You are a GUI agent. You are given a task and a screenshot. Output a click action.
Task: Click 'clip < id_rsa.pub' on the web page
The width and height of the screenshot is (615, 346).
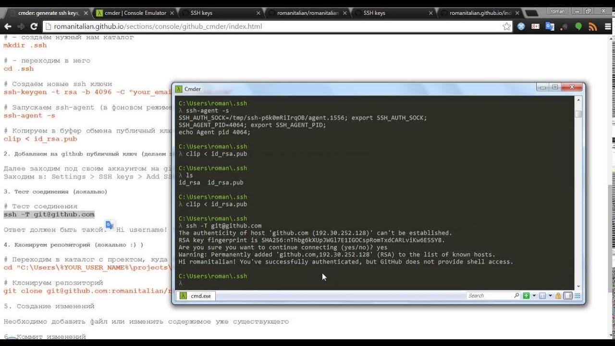[x=40, y=139]
